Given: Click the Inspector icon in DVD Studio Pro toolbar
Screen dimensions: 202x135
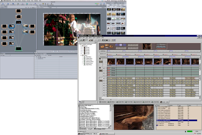Looking at the screenshot, I should (x=104, y=4).
